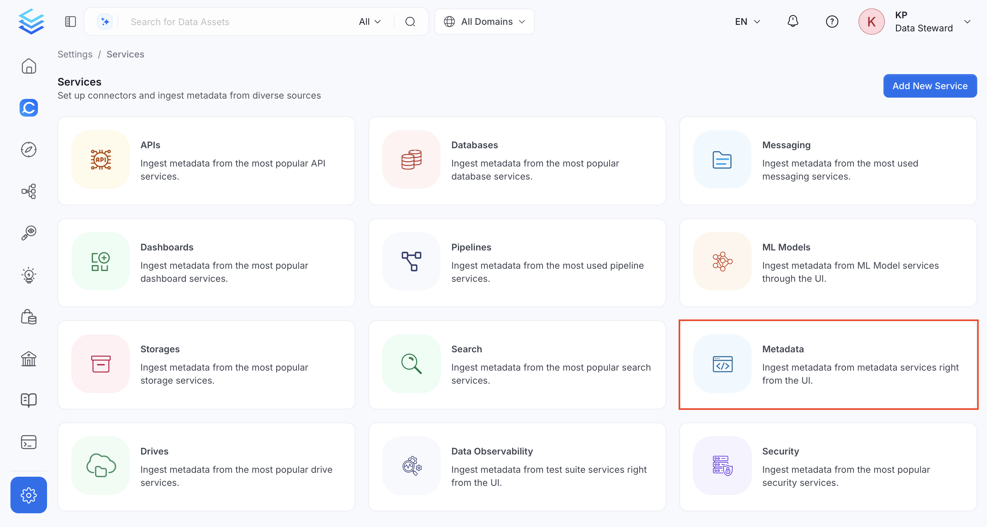This screenshot has width=987, height=527.
Task: Open glossary book icon in sidebar
Action: 29,400
